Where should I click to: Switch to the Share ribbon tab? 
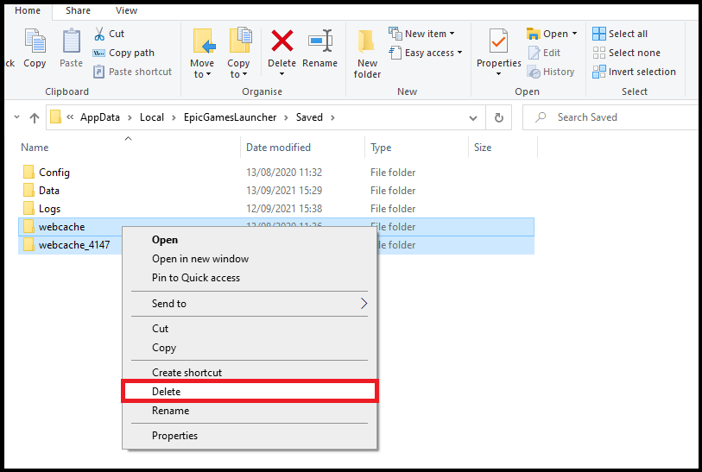(78, 10)
